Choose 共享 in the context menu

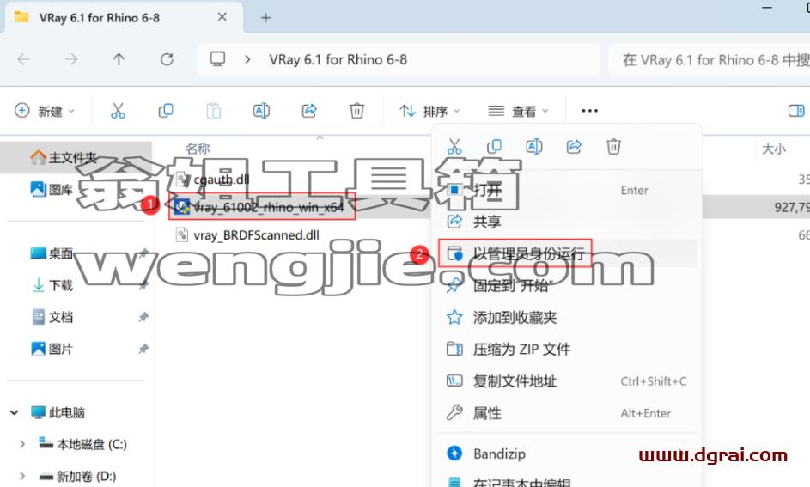pos(567,222)
